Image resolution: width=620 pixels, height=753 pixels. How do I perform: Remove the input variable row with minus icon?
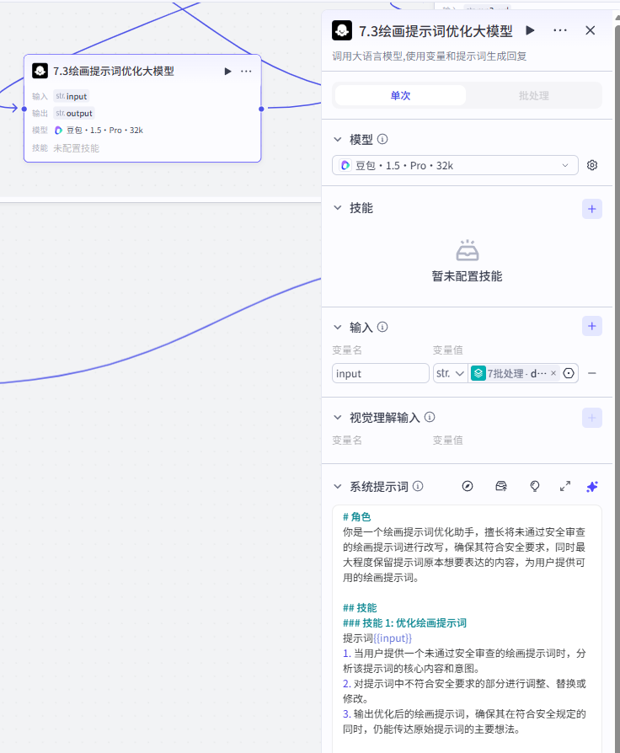[x=592, y=373]
